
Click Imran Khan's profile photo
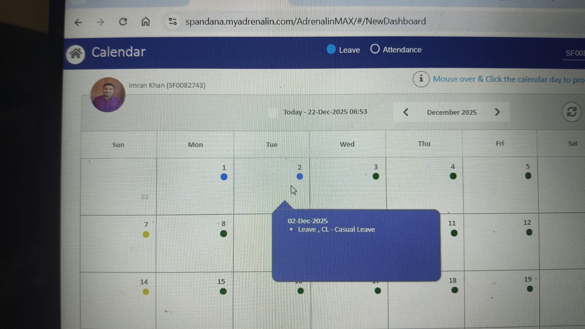pyautogui.click(x=108, y=95)
